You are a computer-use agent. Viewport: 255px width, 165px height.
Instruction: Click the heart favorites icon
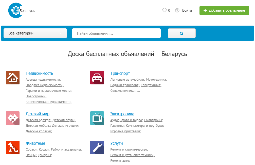[164, 10]
